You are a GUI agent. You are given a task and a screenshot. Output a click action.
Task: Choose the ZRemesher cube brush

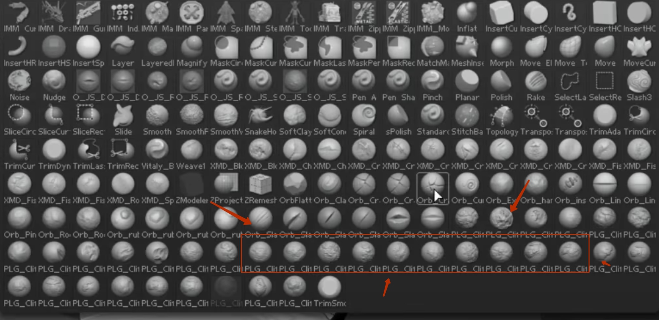coord(261,189)
